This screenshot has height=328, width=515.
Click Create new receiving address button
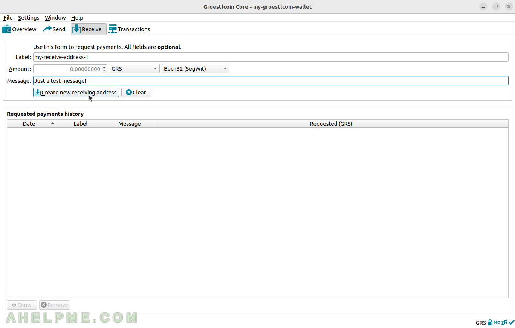pyautogui.click(x=76, y=93)
